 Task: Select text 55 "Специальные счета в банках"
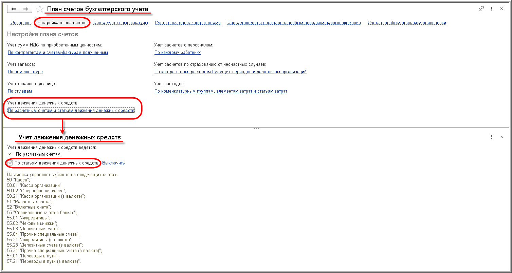coord(42,213)
